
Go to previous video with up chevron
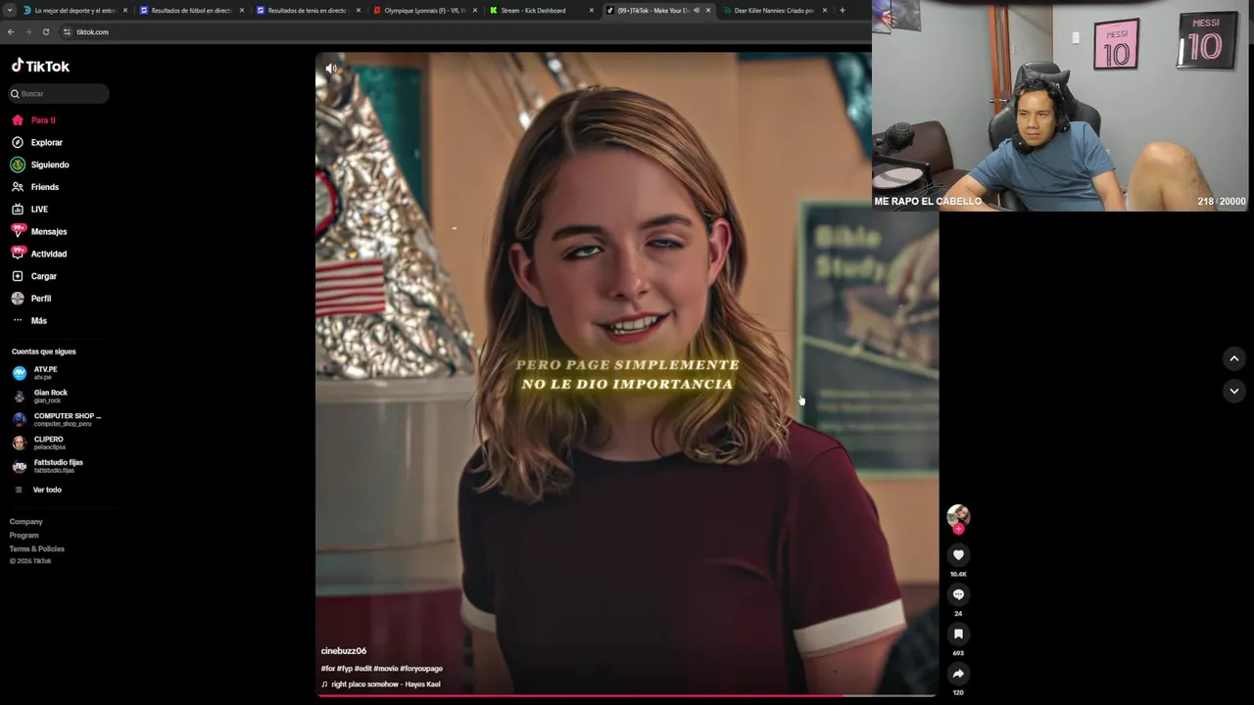click(x=1233, y=359)
